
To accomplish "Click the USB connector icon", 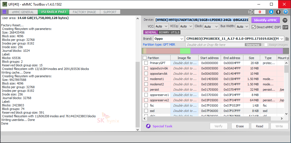I will coord(278,12).
